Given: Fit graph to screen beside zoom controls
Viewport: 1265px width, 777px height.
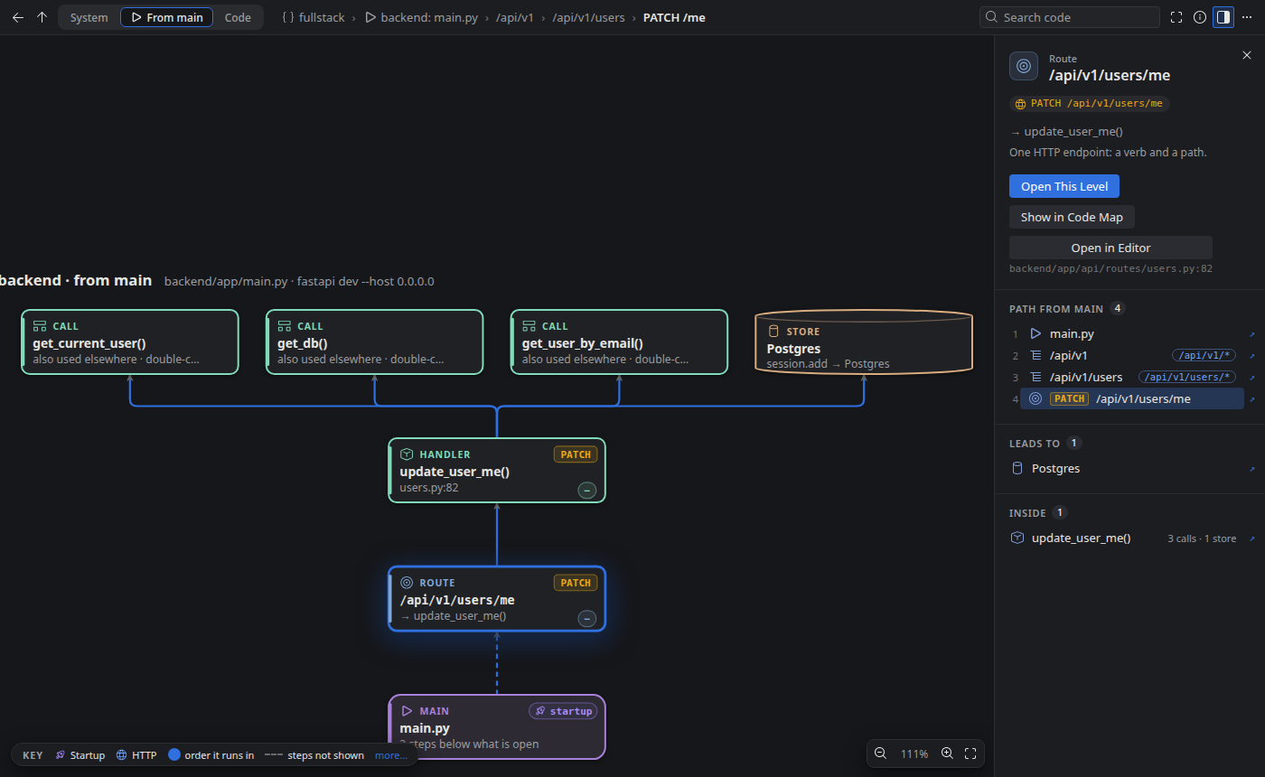Looking at the screenshot, I should pos(970,754).
